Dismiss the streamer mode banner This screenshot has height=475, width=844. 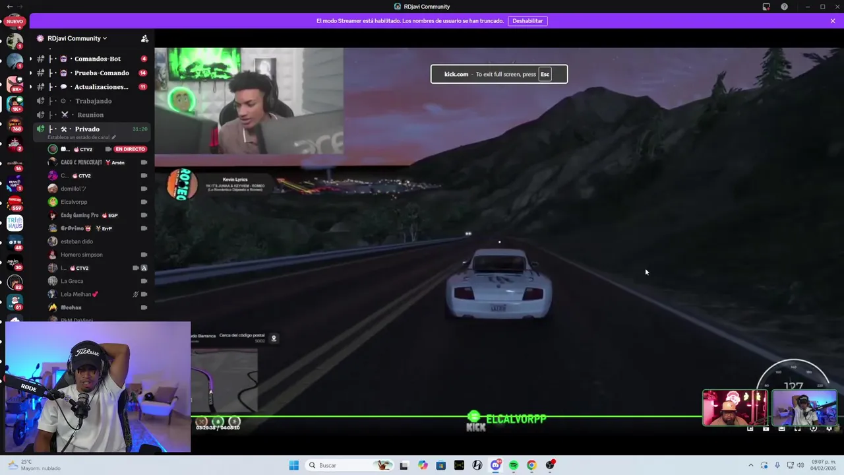[833, 21]
